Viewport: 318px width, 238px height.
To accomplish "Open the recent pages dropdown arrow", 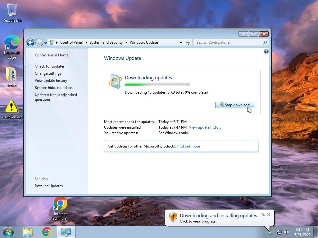I will point(45,43).
